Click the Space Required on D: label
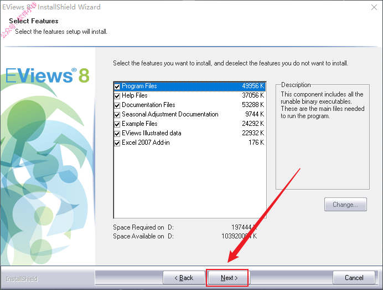The image size is (383, 290). click(x=143, y=227)
